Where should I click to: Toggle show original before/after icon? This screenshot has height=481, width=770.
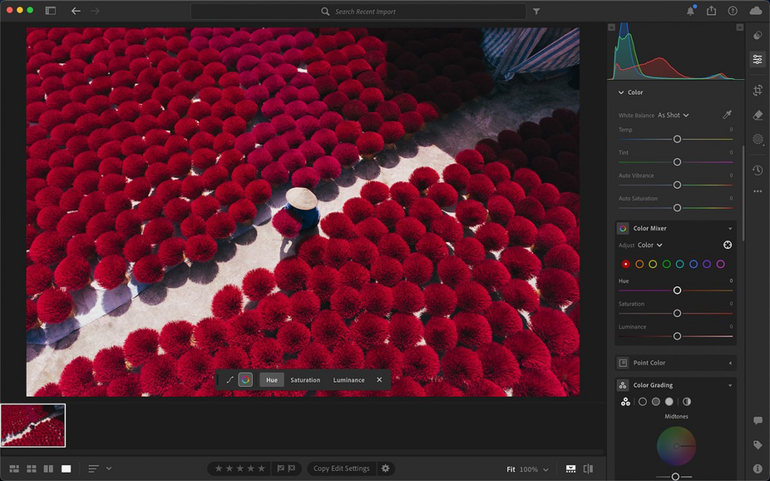588,469
